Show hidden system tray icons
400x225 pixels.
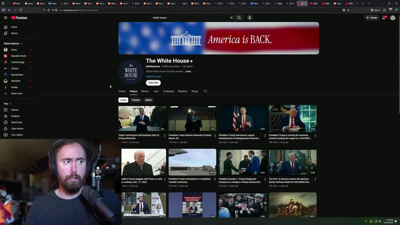pyautogui.click(x=366, y=221)
